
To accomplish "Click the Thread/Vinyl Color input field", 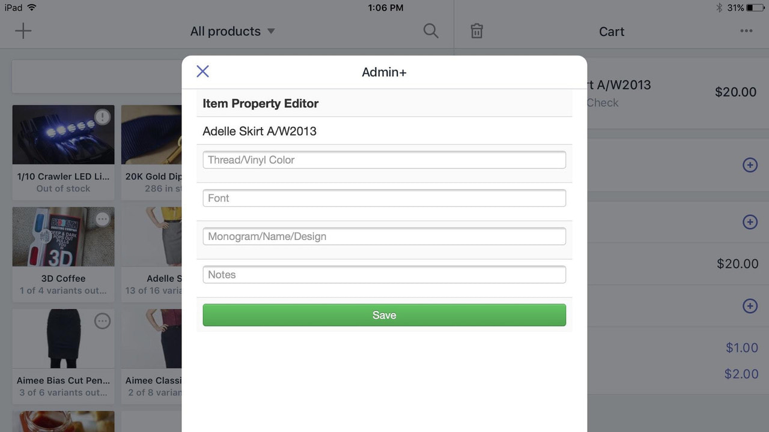I will click(384, 160).
